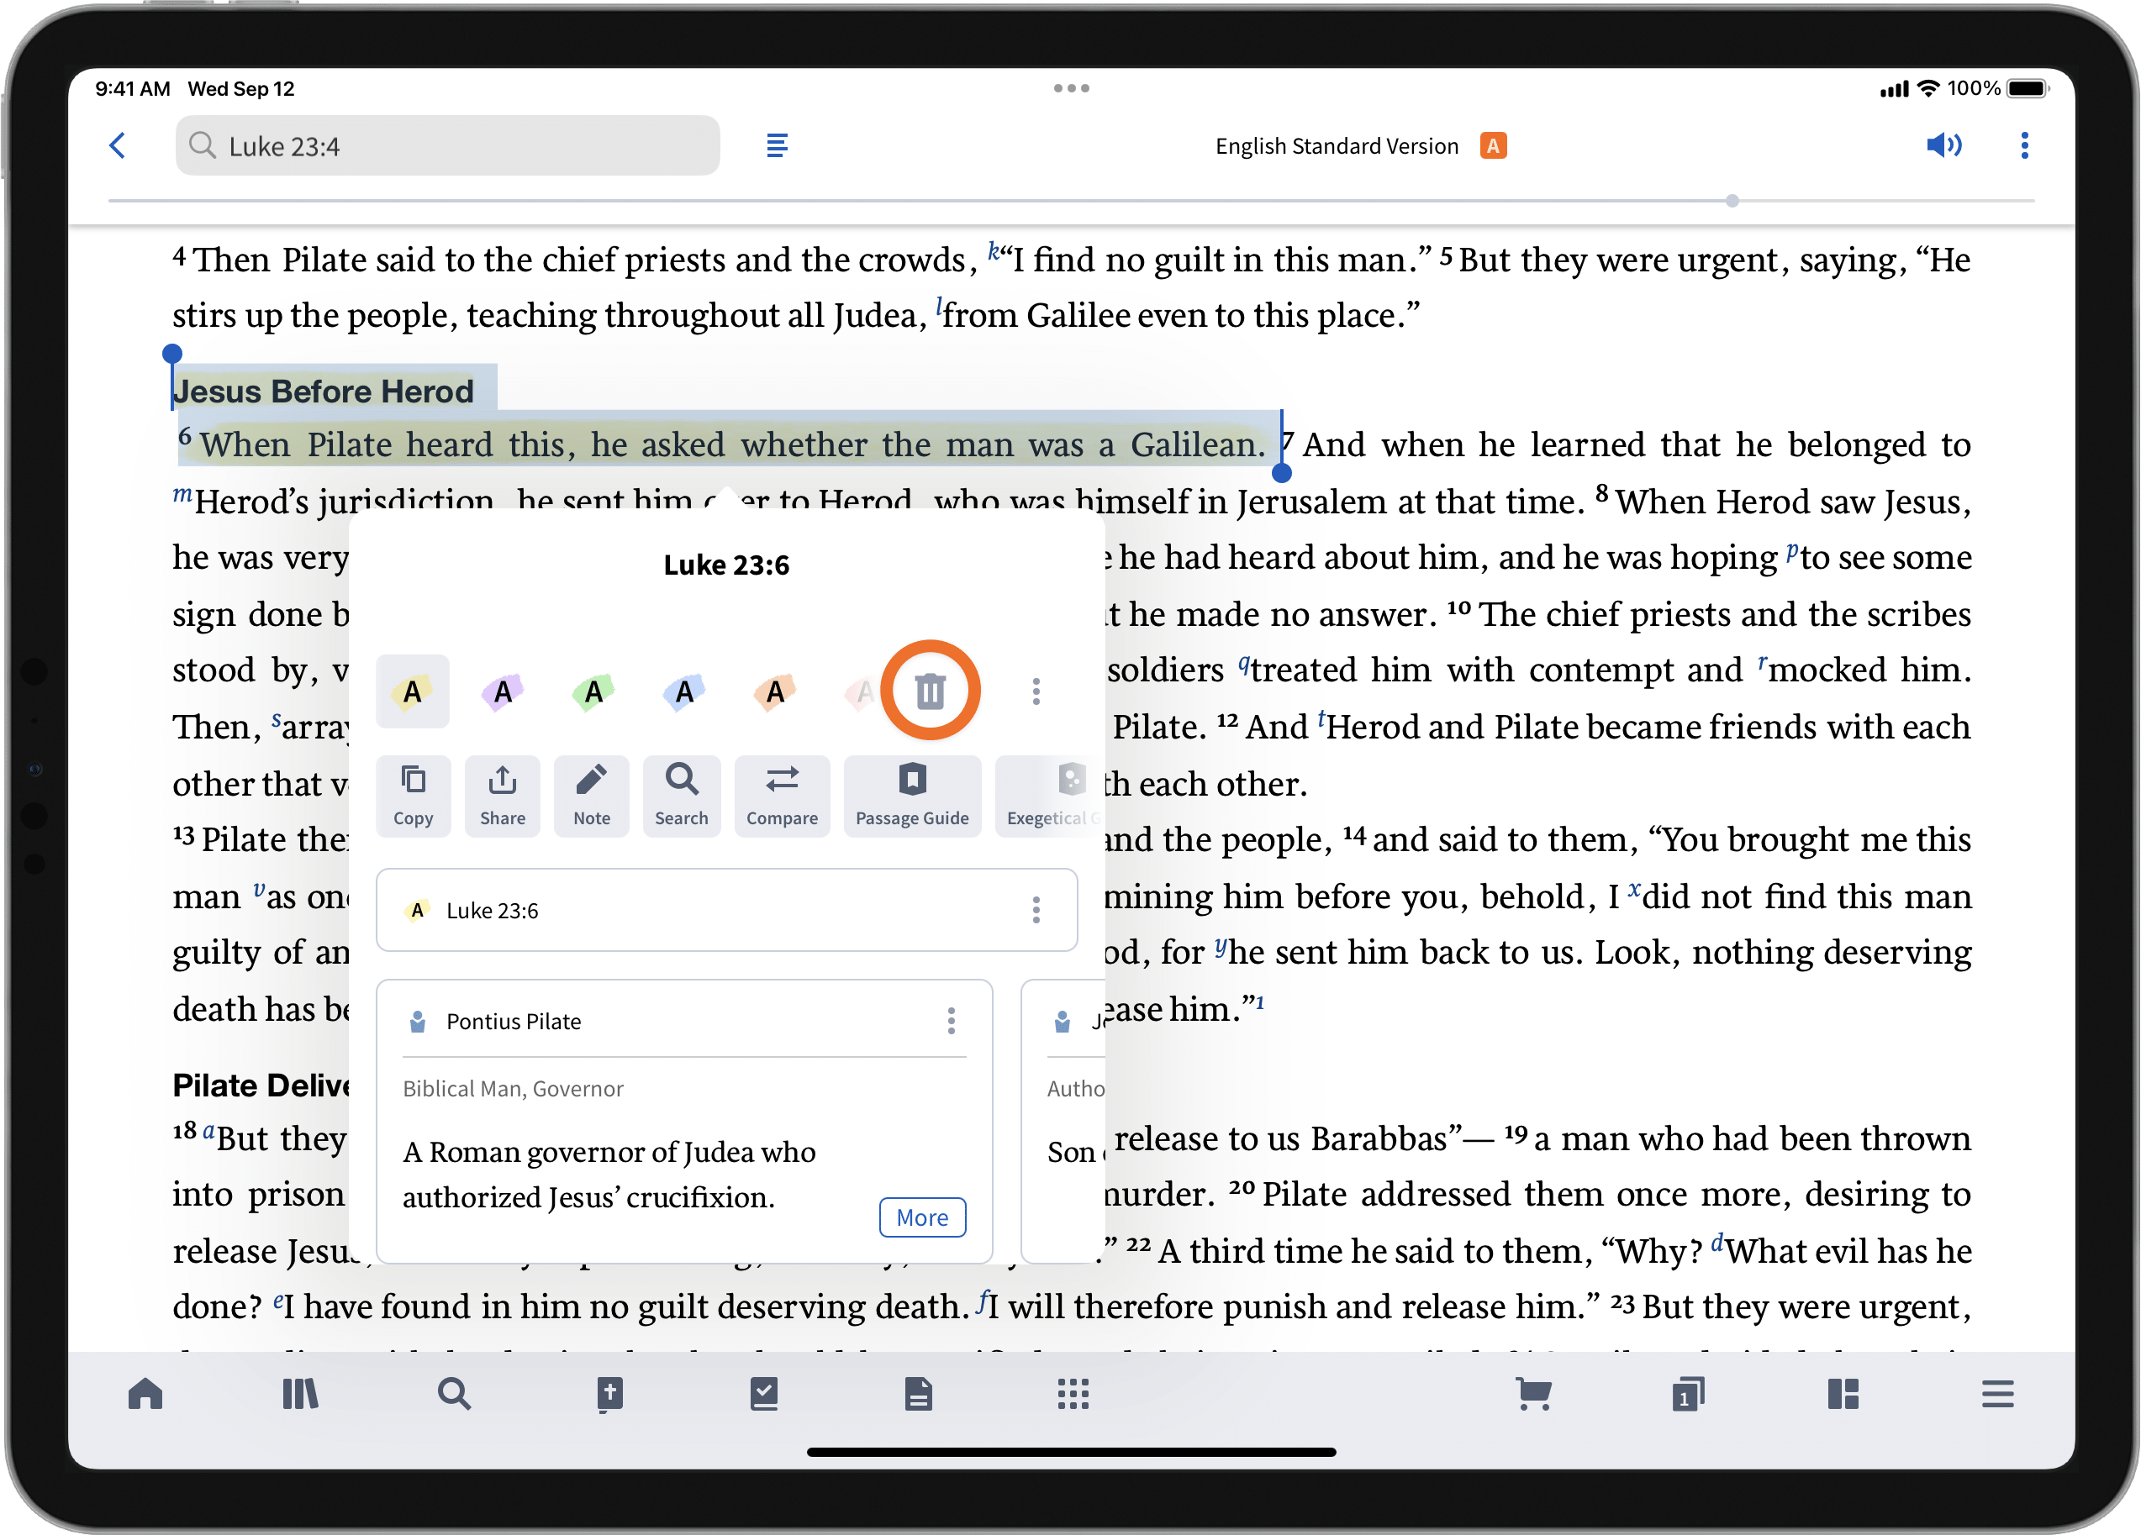This screenshot has width=2141, height=1535.
Task: Click the reading progress slider handle
Action: pyautogui.click(x=1732, y=201)
